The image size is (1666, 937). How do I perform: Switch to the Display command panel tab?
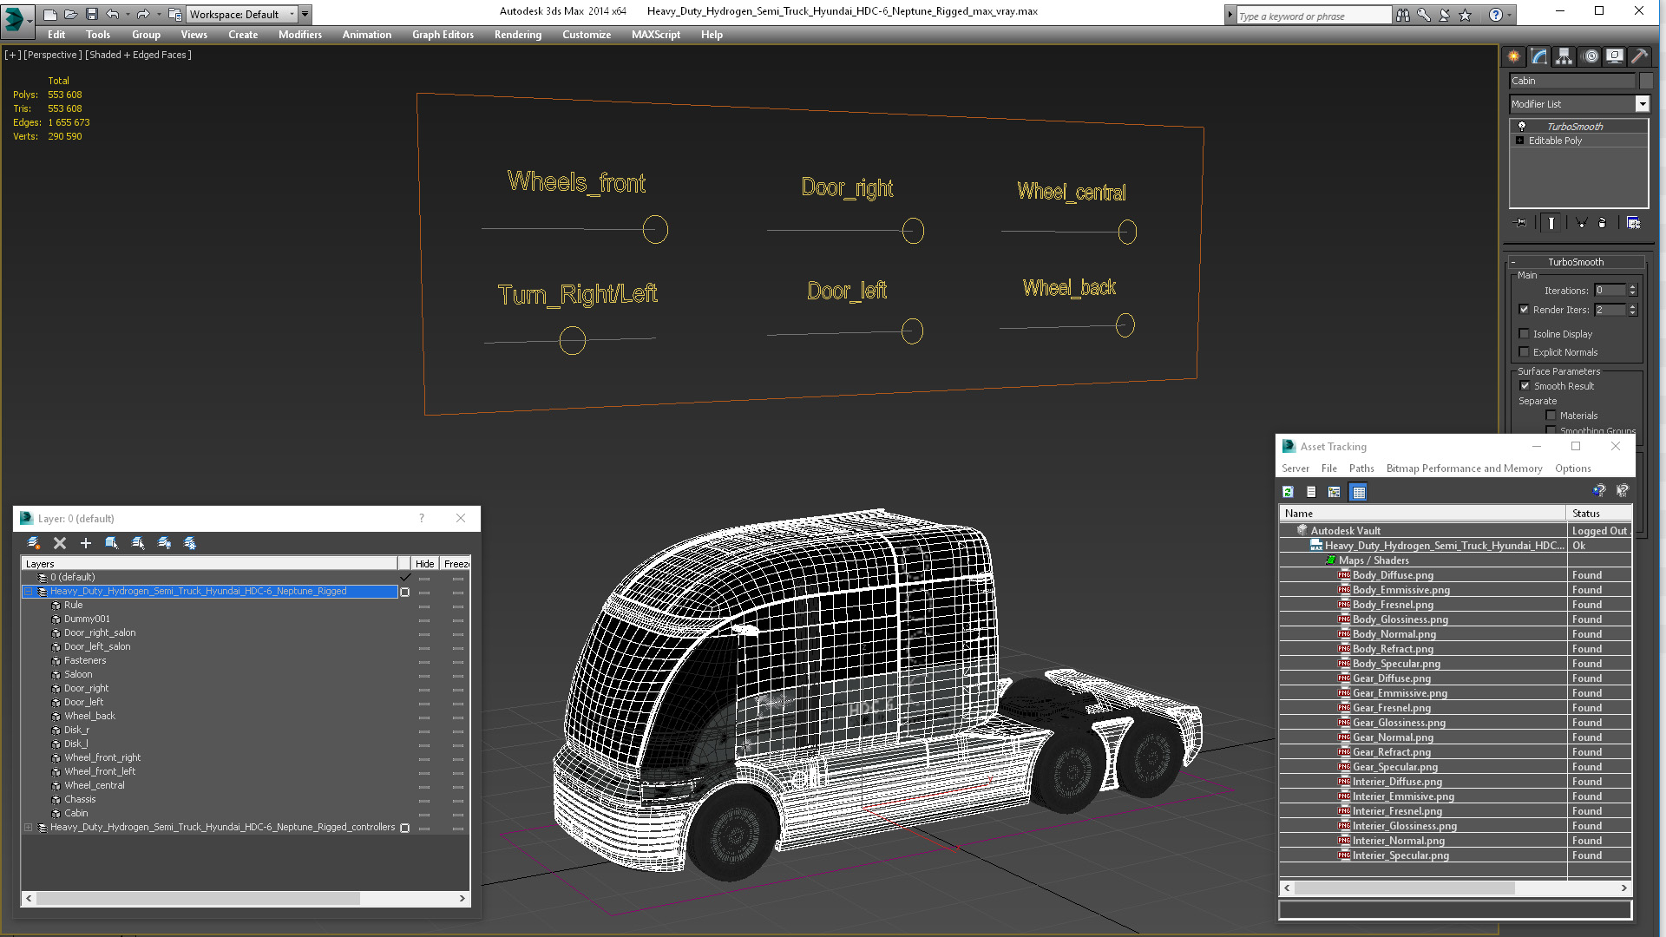pyautogui.click(x=1615, y=56)
